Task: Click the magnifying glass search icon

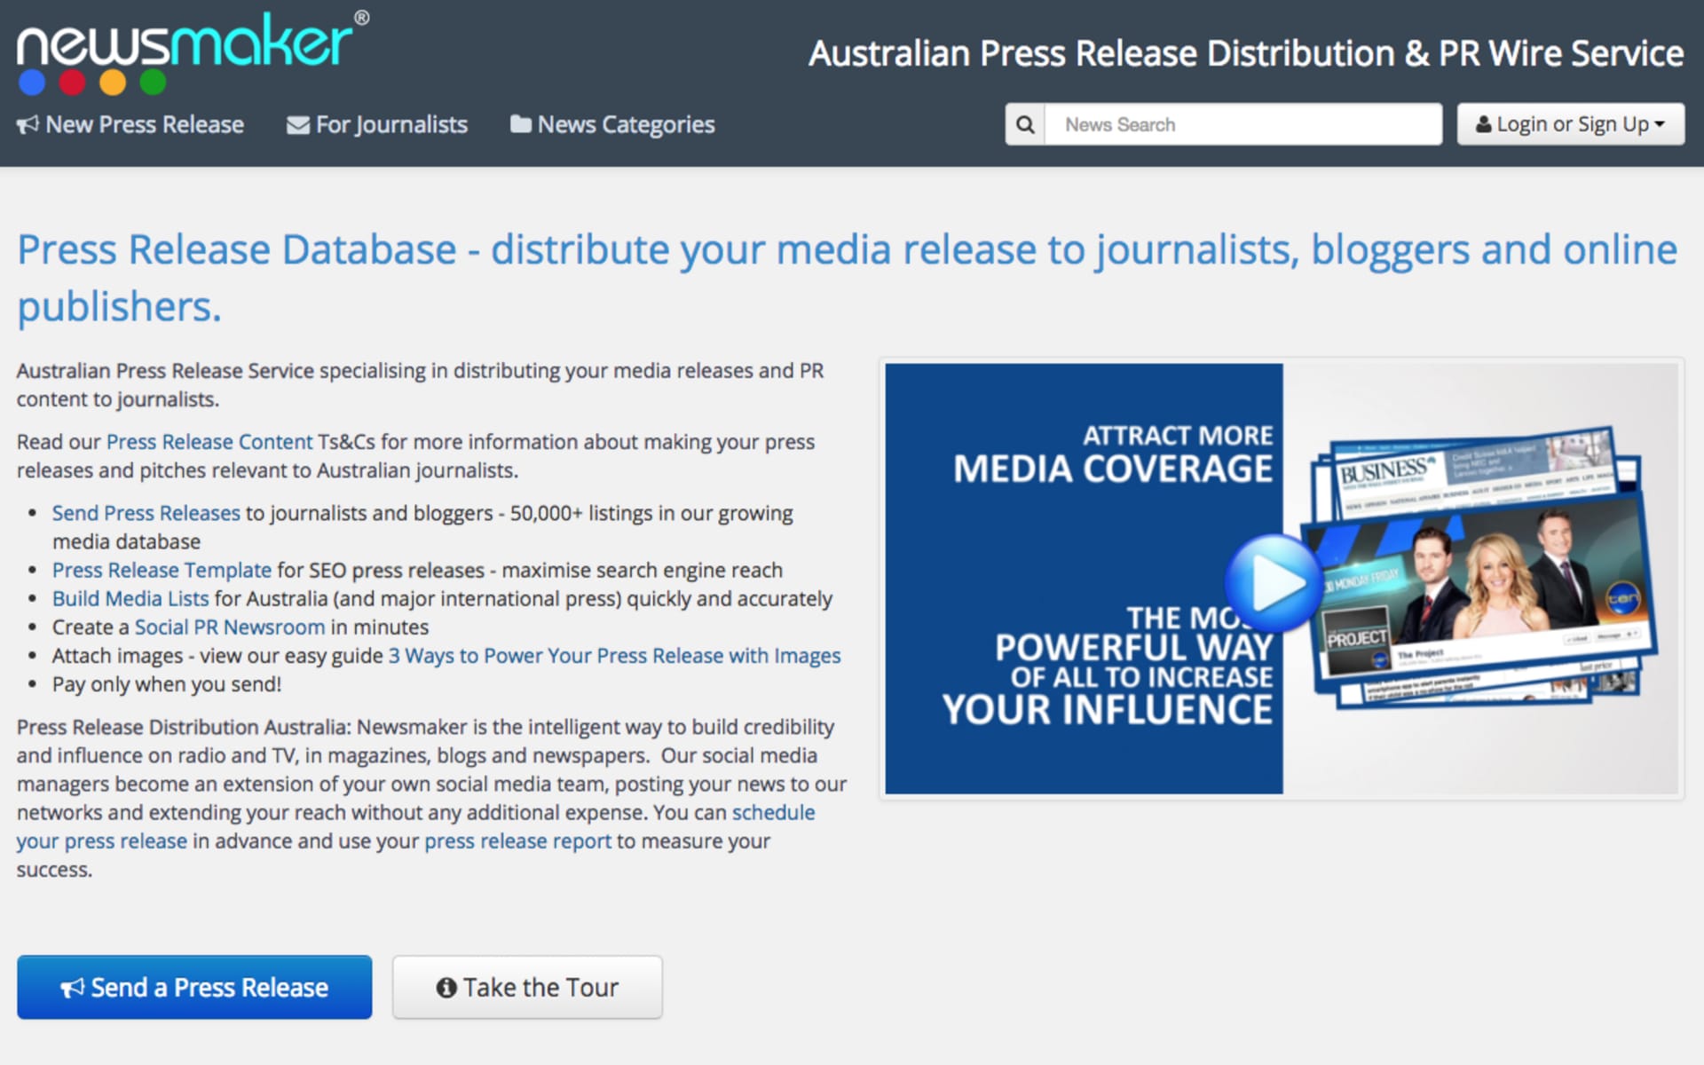Action: click(1025, 124)
